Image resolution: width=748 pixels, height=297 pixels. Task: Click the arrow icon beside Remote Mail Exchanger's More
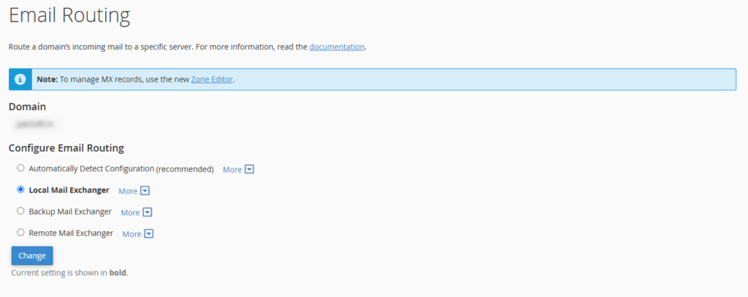pos(148,234)
